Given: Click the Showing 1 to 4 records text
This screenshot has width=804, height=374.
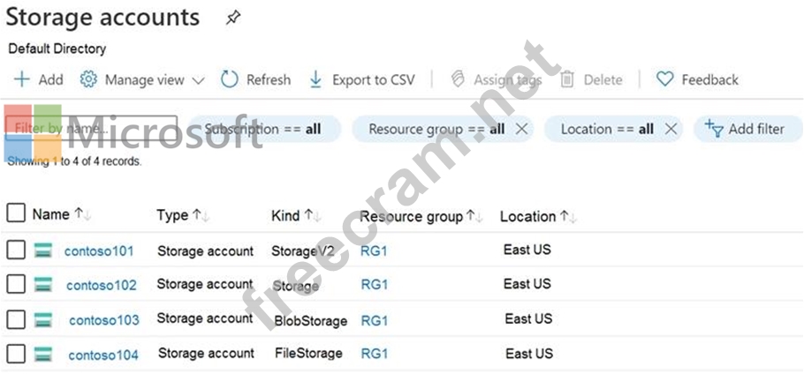Looking at the screenshot, I should coord(74,161).
